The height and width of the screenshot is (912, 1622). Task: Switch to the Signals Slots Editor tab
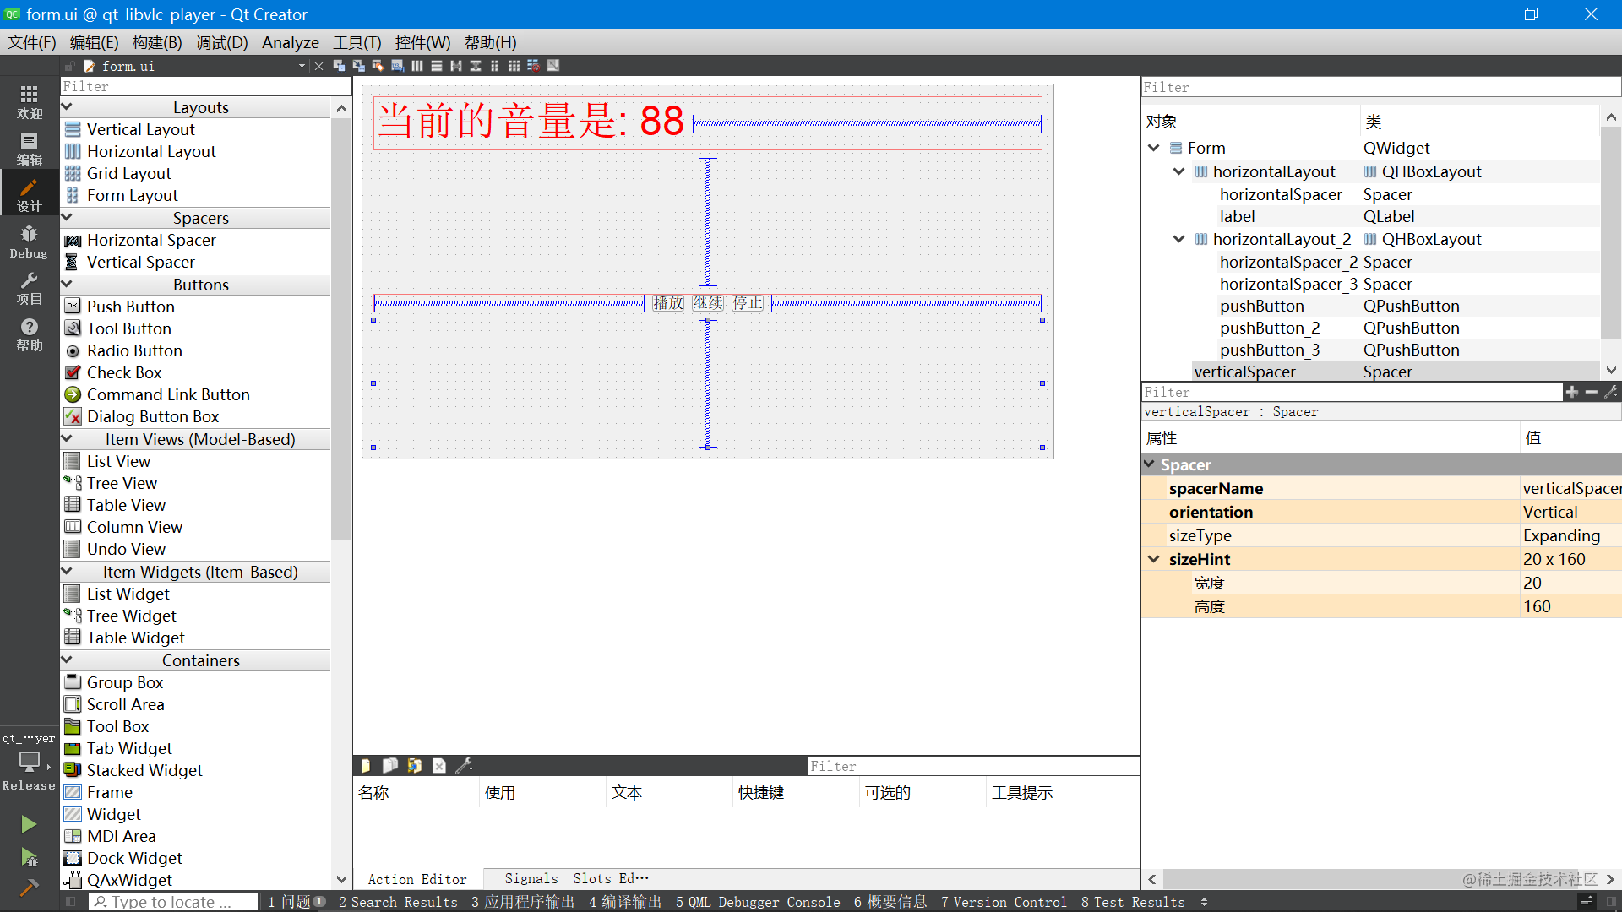click(576, 879)
